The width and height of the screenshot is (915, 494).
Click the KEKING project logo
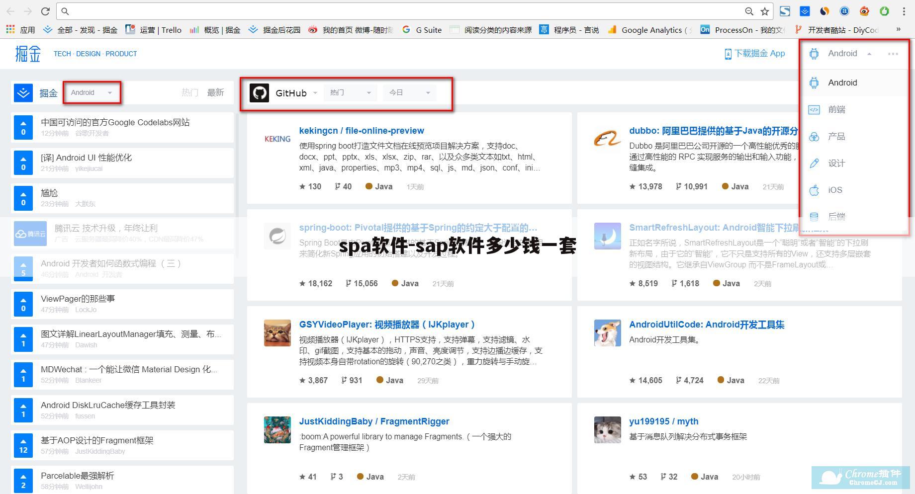click(x=277, y=139)
